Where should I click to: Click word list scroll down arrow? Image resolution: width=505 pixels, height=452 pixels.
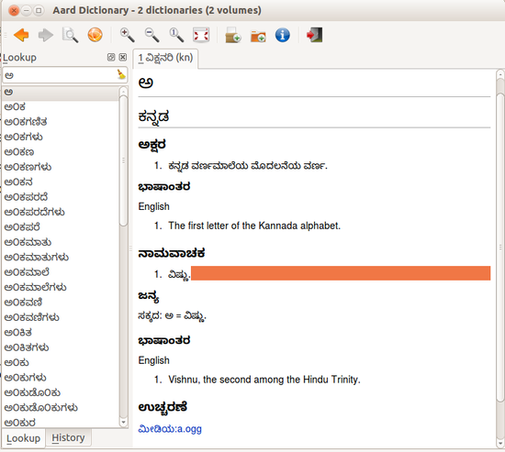click(123, 422)
